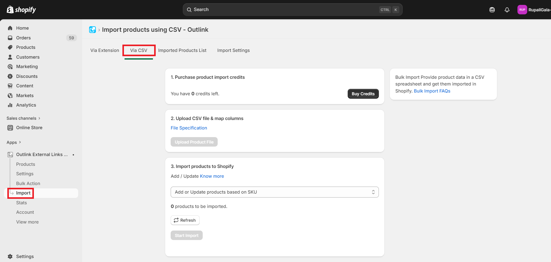Click the Orders count badge 59

[x=71, y=38]
